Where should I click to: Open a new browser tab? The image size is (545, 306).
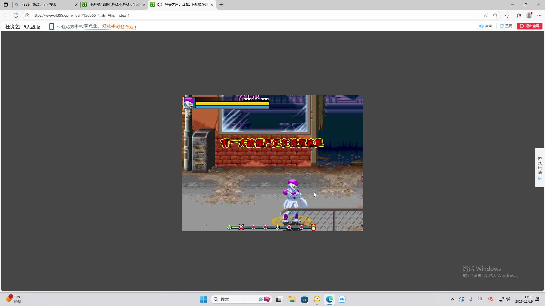pyautogui.click(x=221, y=5)
